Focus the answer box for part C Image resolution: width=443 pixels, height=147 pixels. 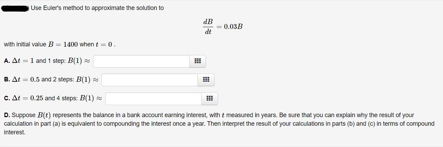click(153, 99)
